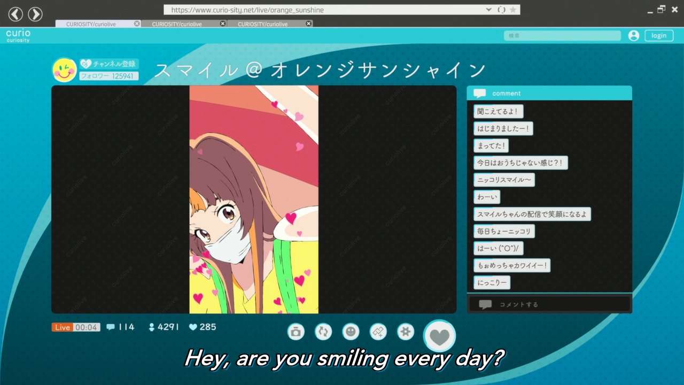Viewport: 684px width, 385px height.
Task: Restore down the browser window
Action: (x=662, y=9)
